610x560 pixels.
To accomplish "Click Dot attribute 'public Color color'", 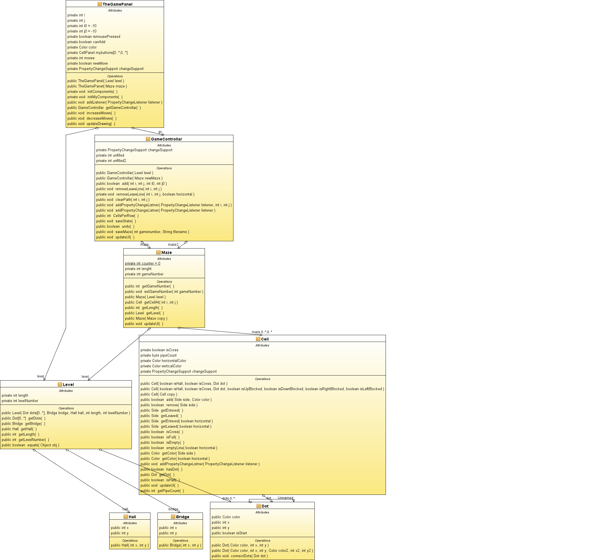I will (x=226, y=517).
